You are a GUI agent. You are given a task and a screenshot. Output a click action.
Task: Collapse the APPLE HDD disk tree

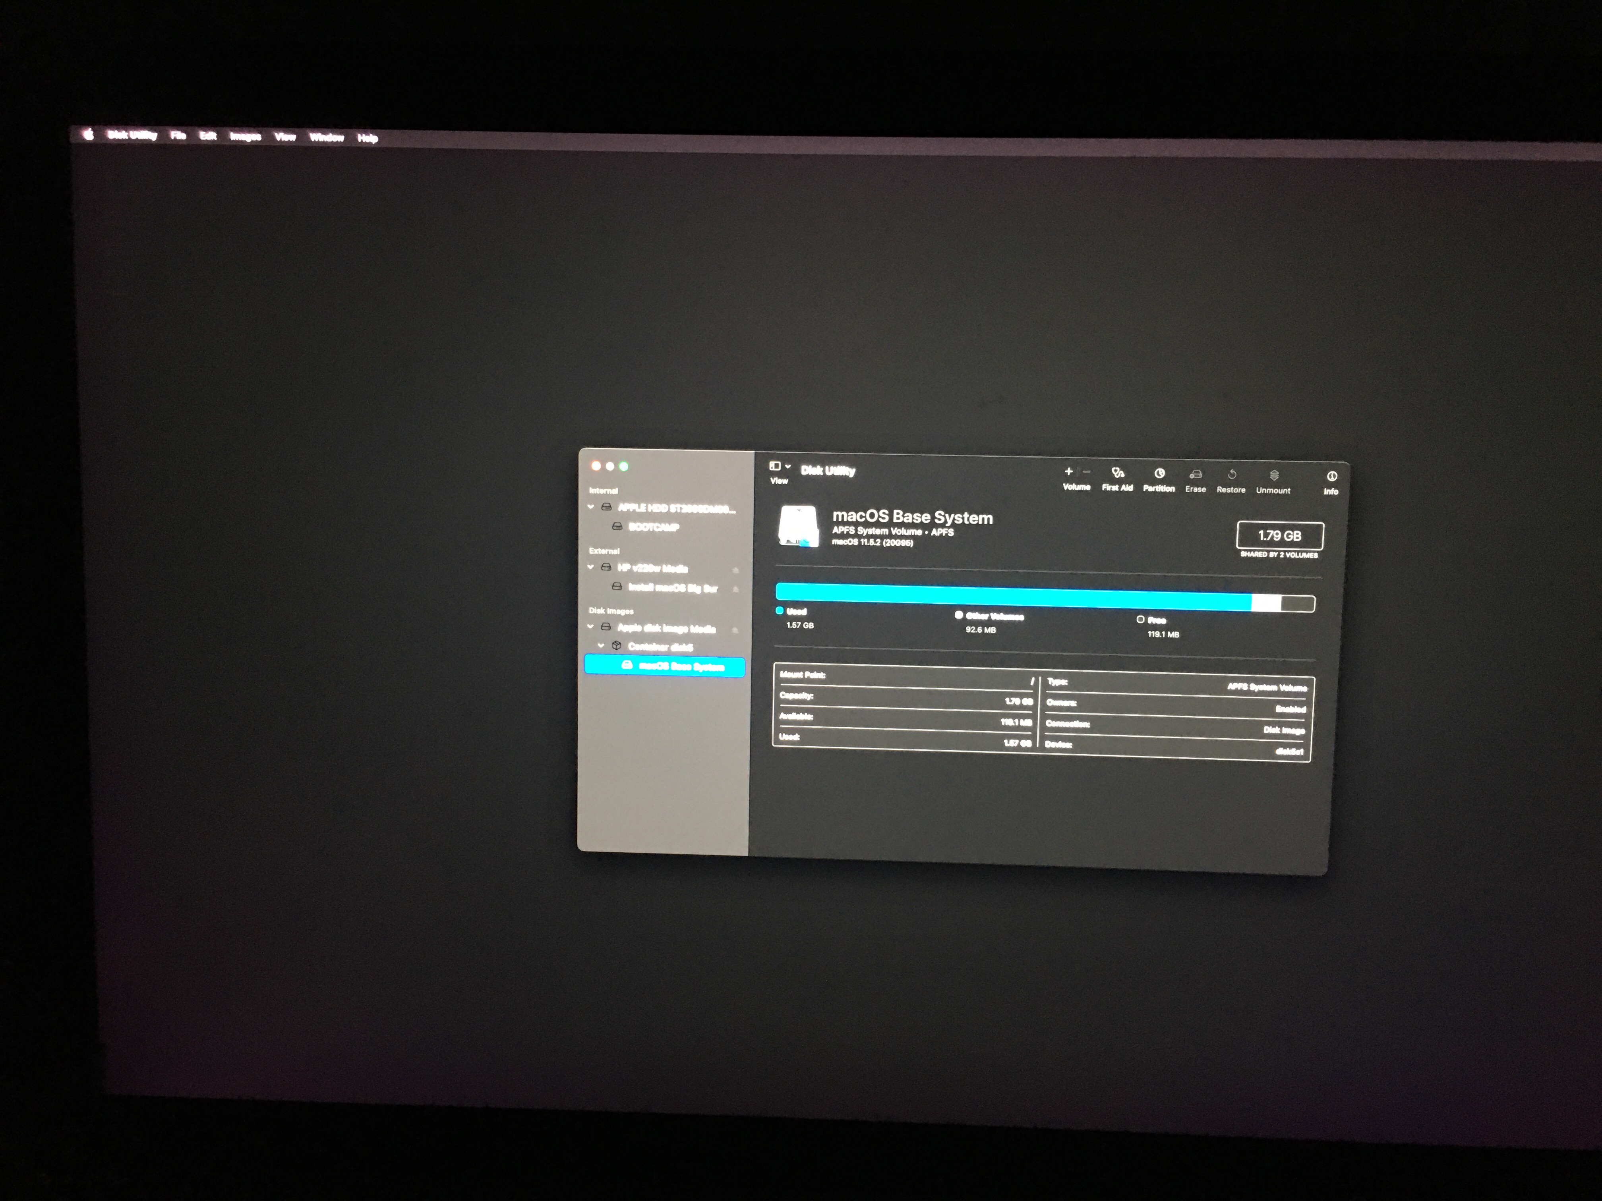point(591,507)
